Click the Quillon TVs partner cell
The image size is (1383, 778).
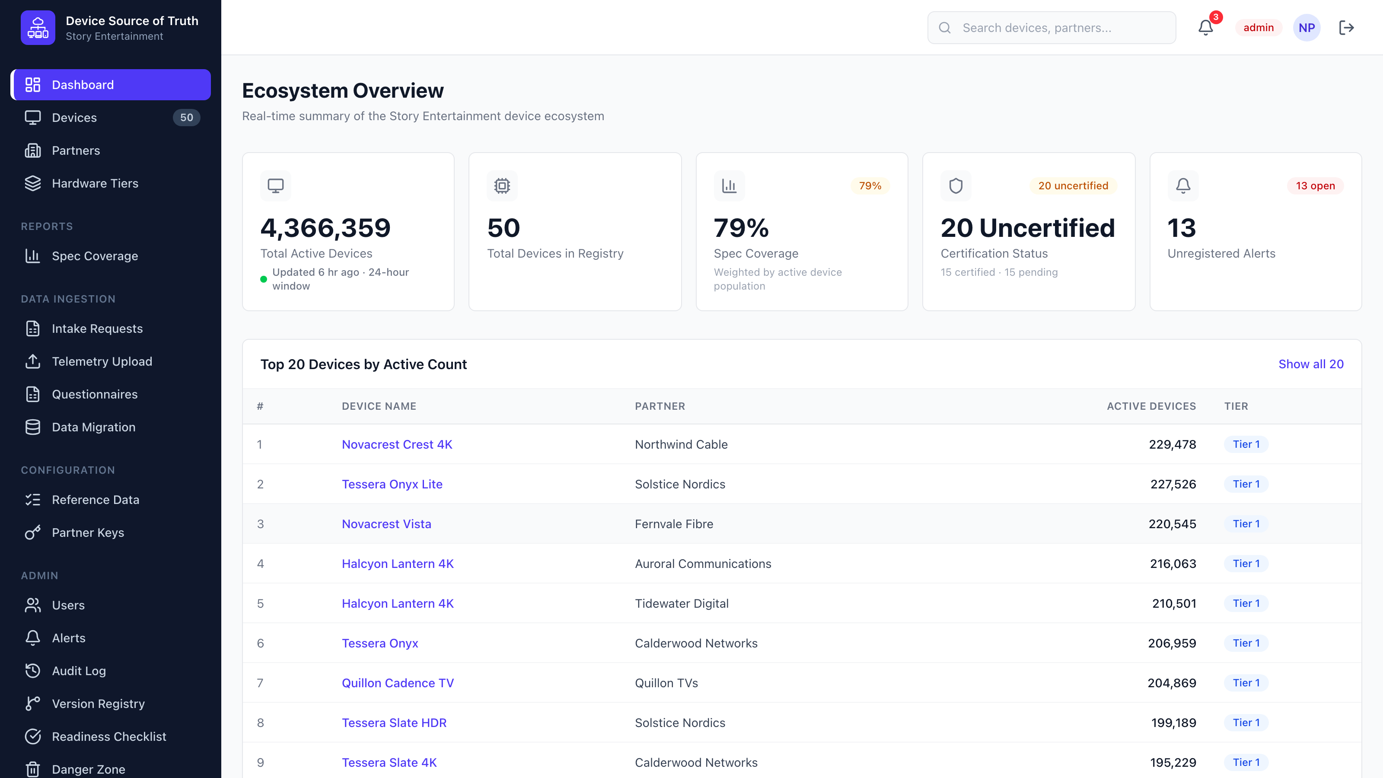click(666, 683)
